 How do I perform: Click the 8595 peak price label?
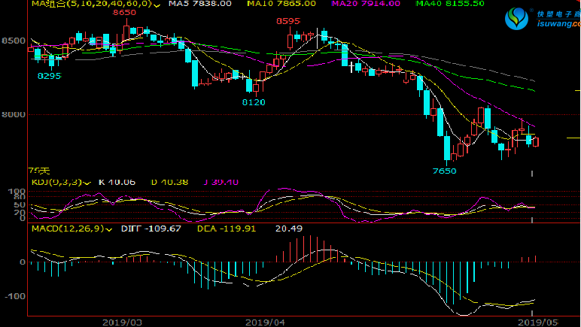(289, 21)
